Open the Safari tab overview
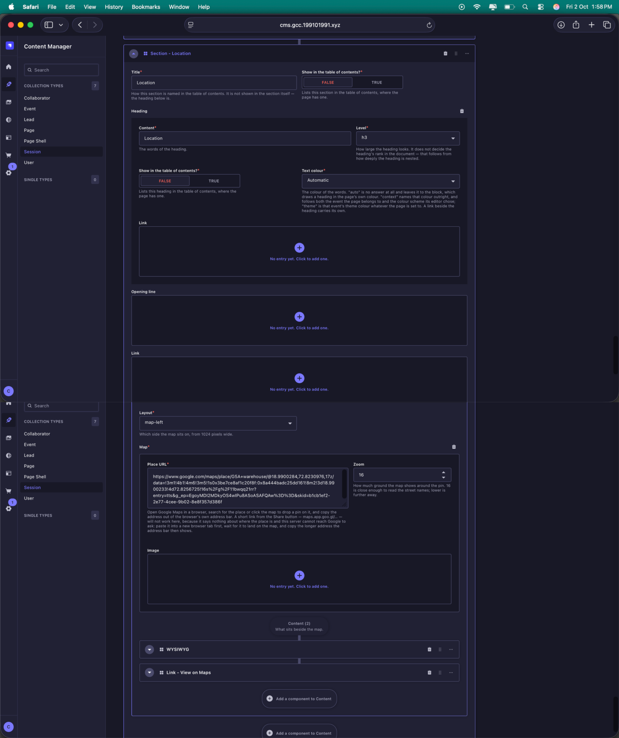 [x=607, y=24]
